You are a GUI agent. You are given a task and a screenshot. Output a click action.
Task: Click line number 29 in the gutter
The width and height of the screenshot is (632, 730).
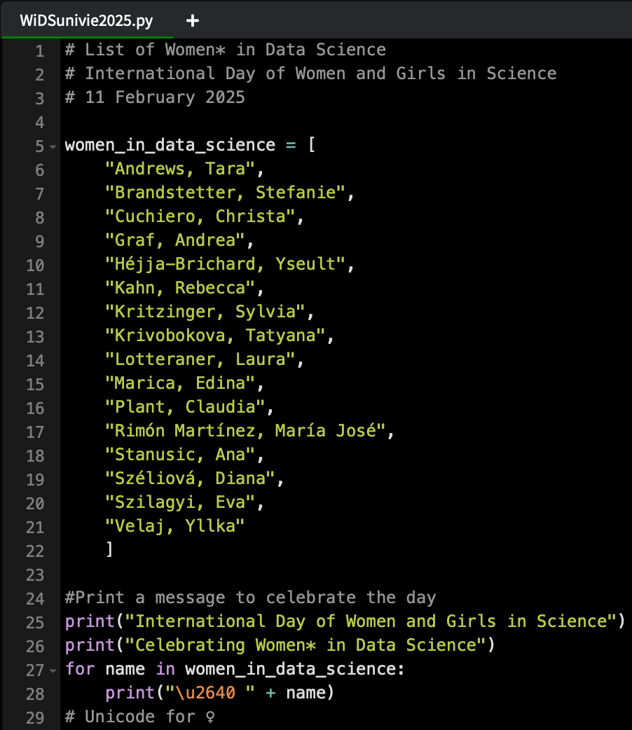click(35, 717)
